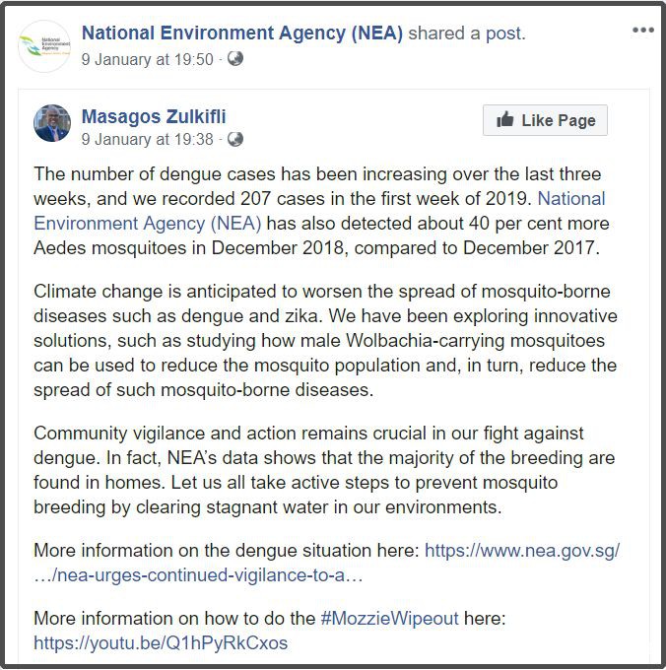The width and height of the screenshot is (666, 670).
Task: Click the NEA page logo avatar
Action: tap(44, 45)
